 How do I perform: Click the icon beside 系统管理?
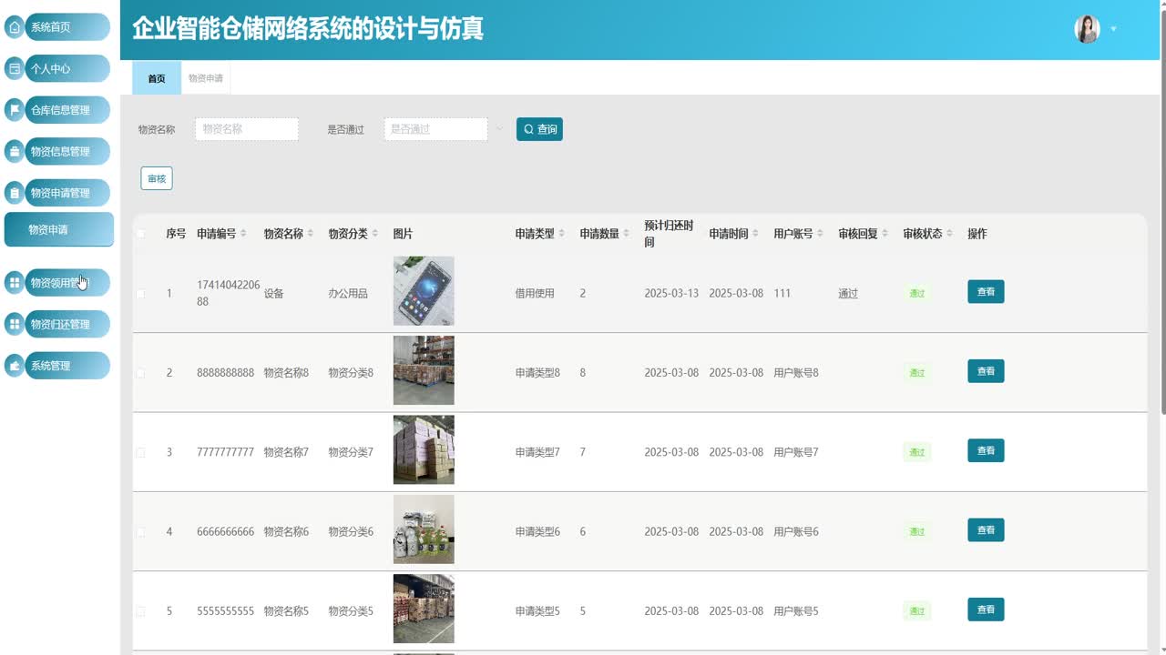coord(14,366)
